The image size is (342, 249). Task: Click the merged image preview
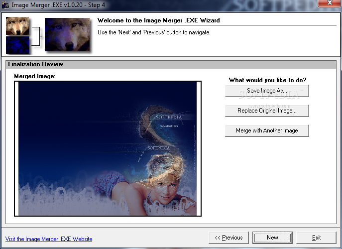click(108, 148)
